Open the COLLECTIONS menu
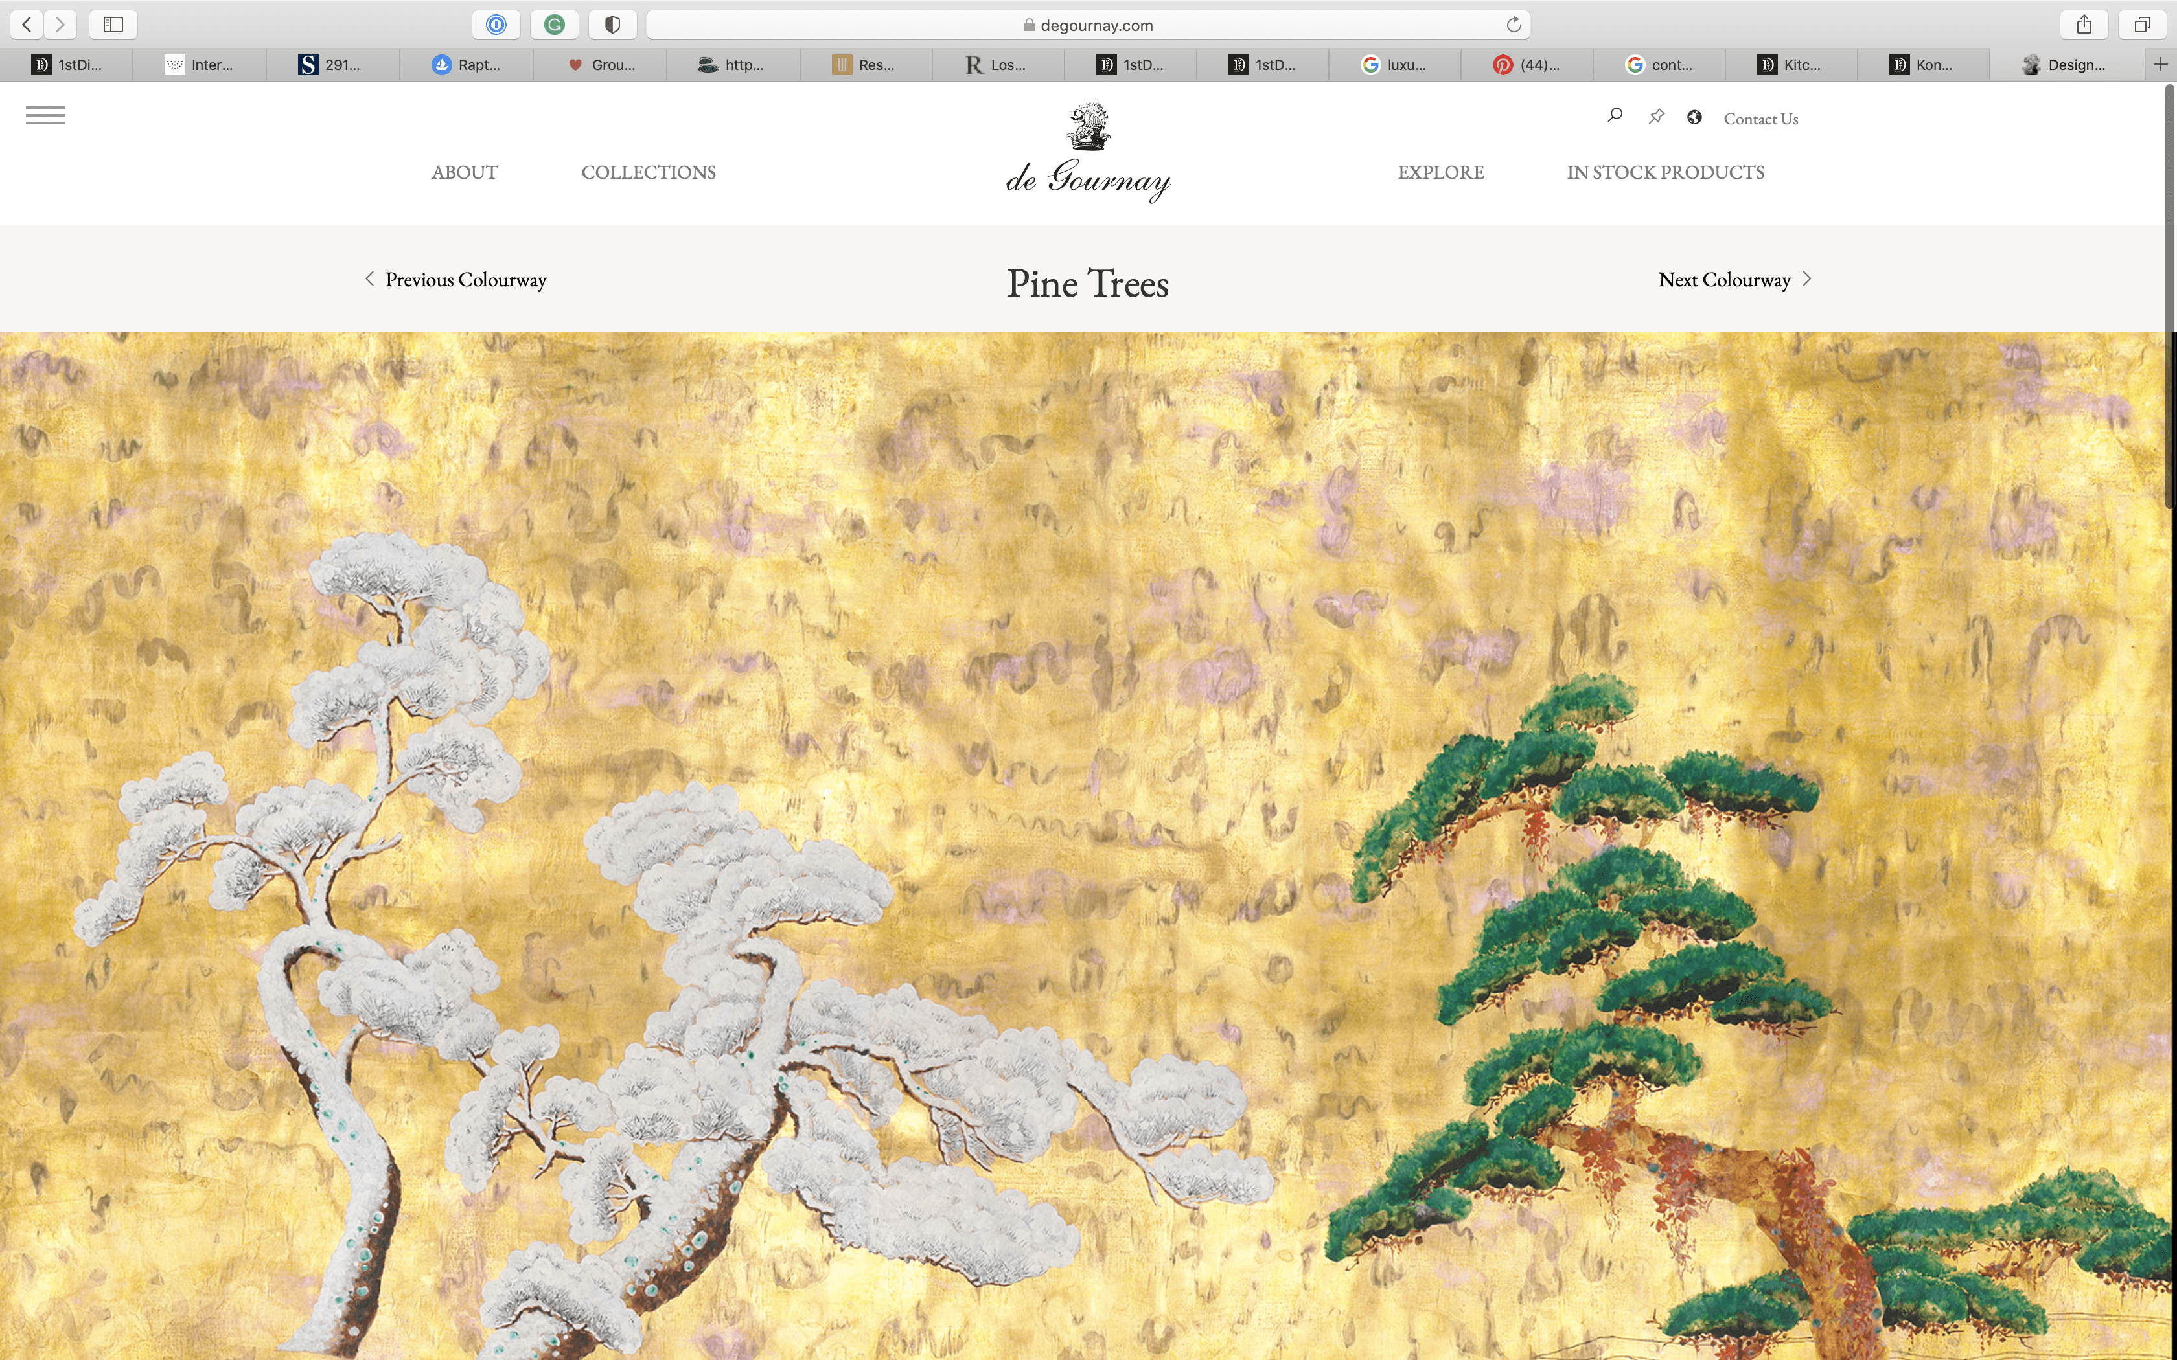This screenshot has width=2177, height=1360. click(649, 172)
